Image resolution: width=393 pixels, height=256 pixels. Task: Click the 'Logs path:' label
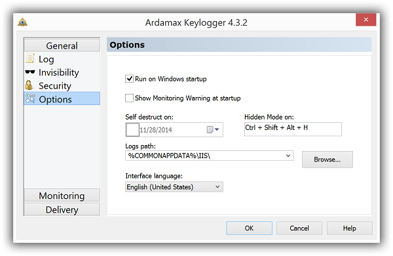pos(140,146)
